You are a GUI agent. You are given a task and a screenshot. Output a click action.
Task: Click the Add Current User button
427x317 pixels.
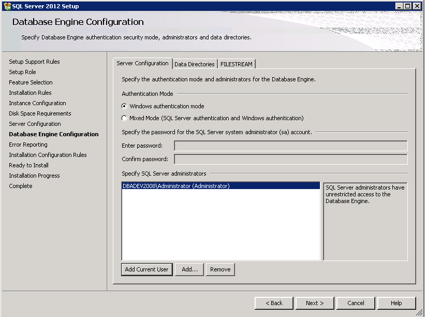pyautogui.click(x=147, y=269)
